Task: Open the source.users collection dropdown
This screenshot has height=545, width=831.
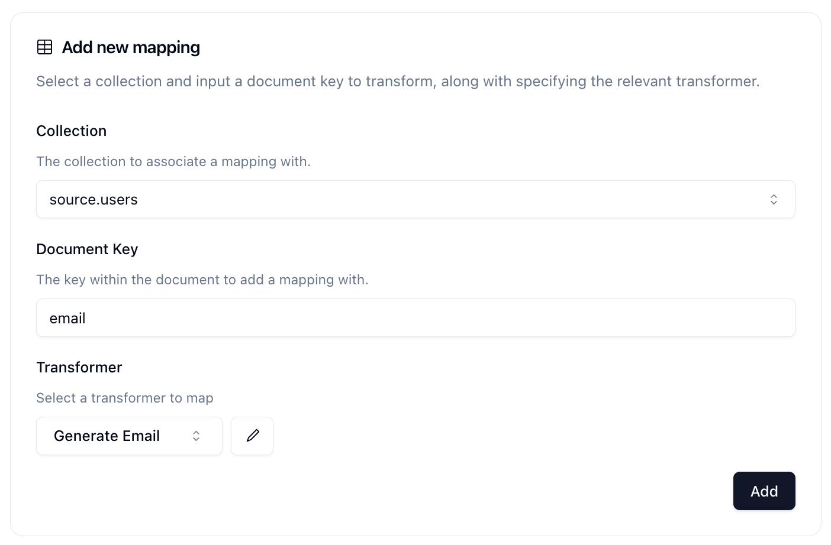Action: [x=415, y=199]
